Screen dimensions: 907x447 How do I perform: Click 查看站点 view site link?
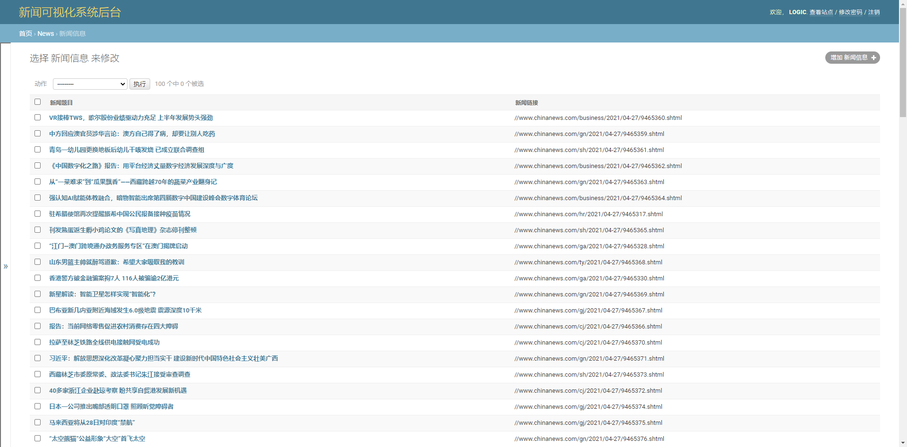click(821, 12)
